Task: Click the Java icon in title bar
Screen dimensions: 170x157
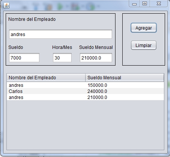Action: [x=6, y=5]
